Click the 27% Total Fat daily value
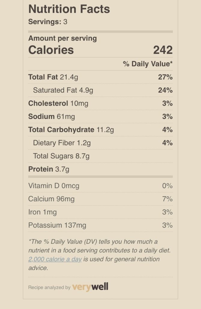Image resolution: width=201 pixels, height=309 pixels. 165,77
